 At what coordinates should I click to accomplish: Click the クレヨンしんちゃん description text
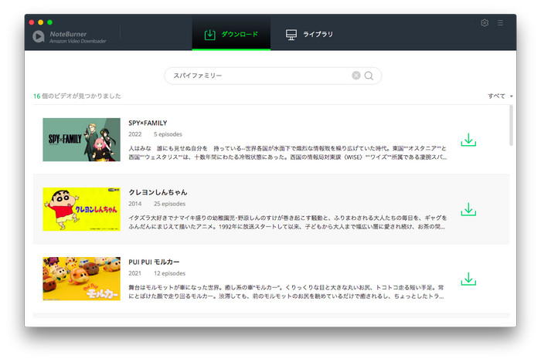288,222
